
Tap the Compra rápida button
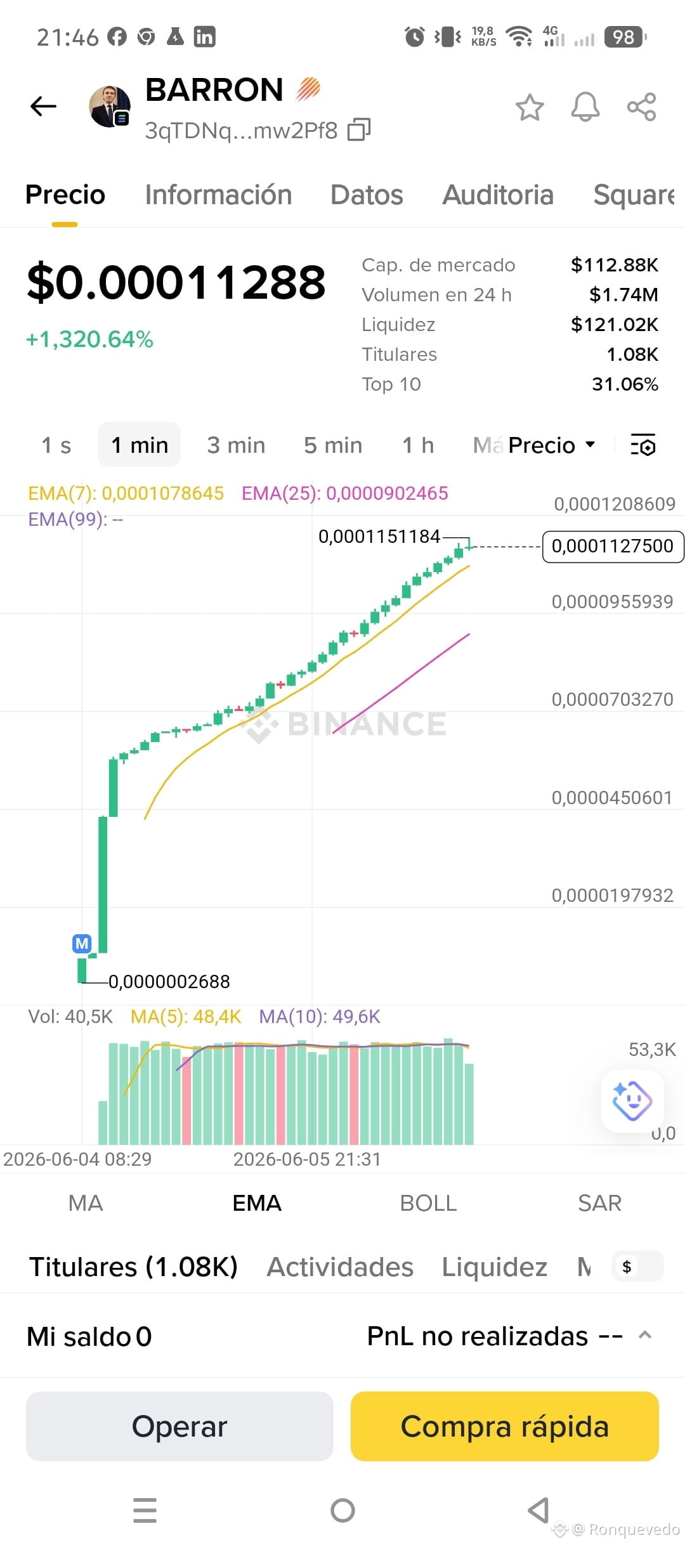click(505, 1426)
